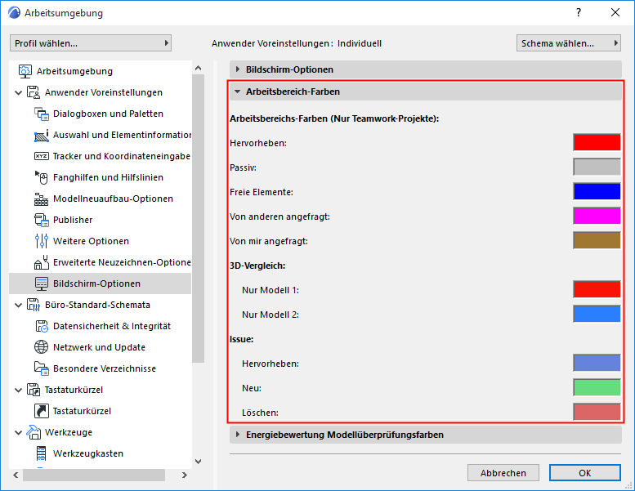Click the Tracker und Koordinateneingabe XYZ icon

coord(42,156)
